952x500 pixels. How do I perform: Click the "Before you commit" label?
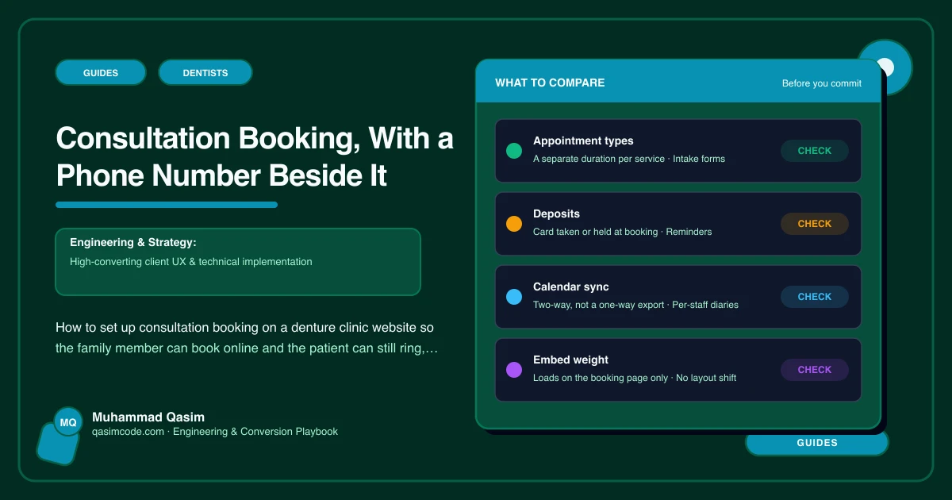tap(822, 83)
